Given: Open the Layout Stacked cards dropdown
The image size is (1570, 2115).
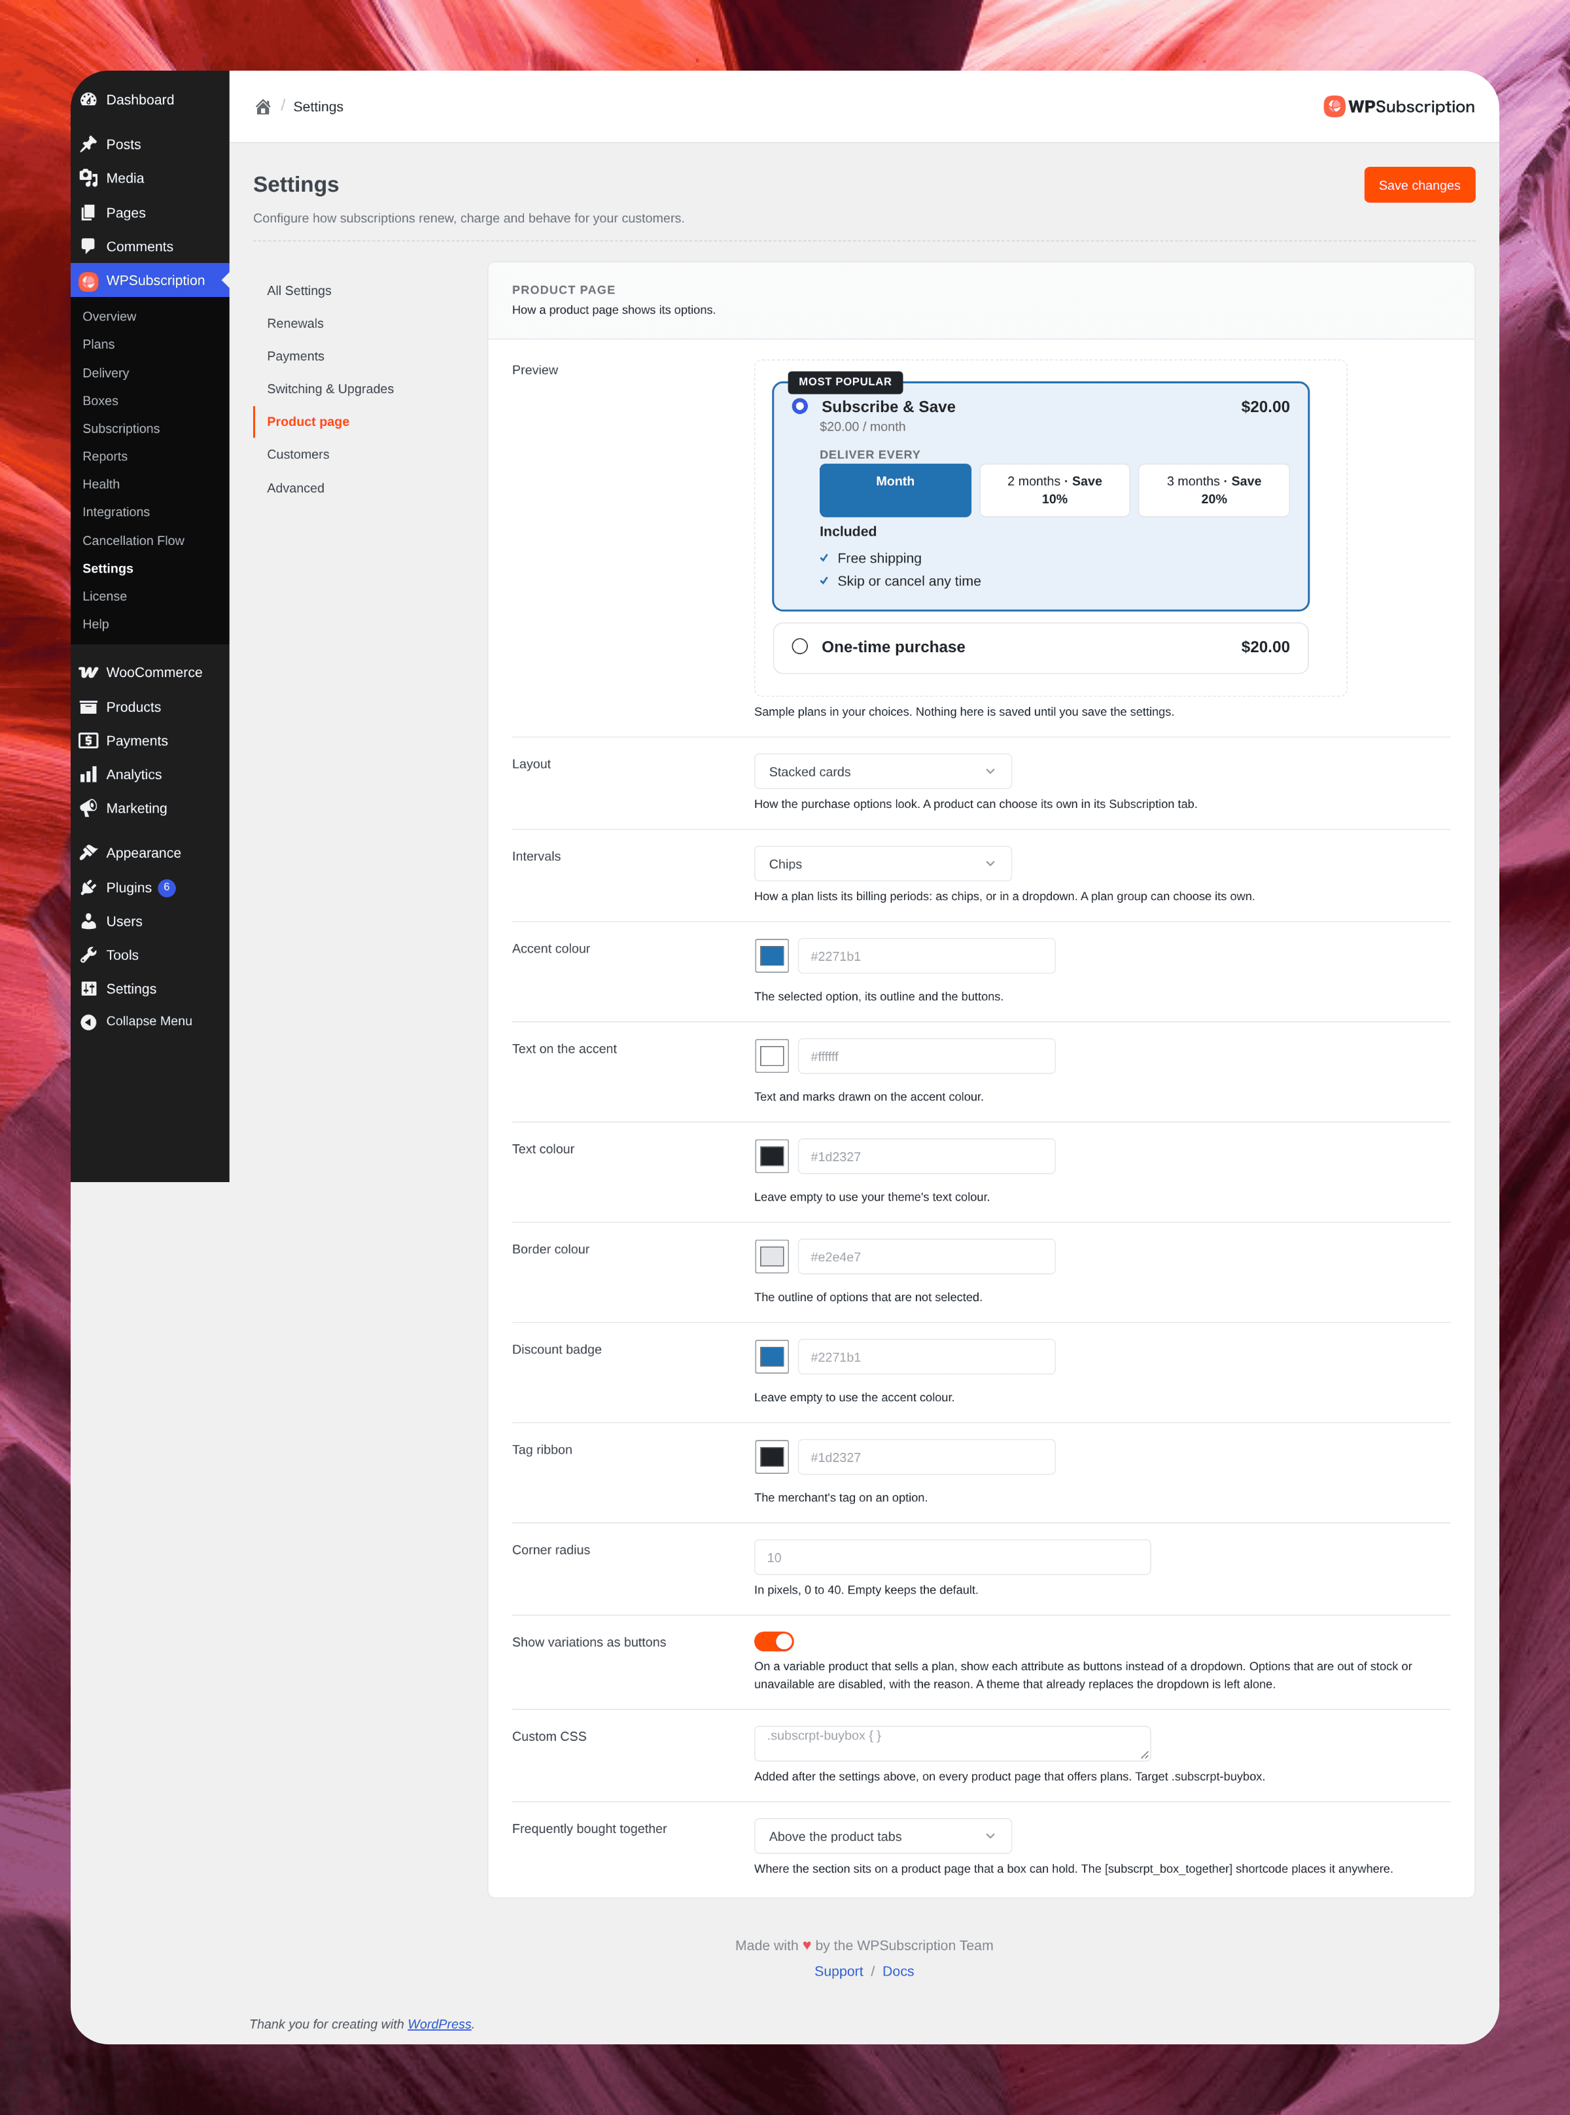Looking at the screenshot, I should pyautogui.click(x=883, y=771).
